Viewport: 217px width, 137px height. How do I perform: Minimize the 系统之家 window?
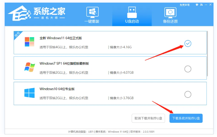(206, 5)
